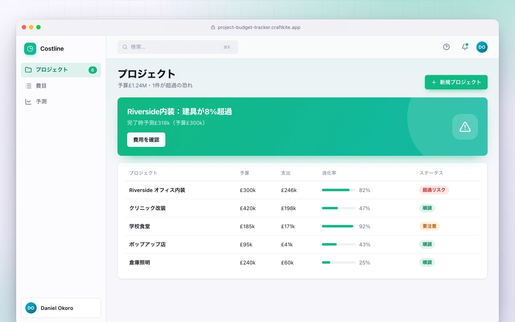Click the ⌘K shortcut badge
The height and width of the screenshot is (322, 515).
point(227,47)
